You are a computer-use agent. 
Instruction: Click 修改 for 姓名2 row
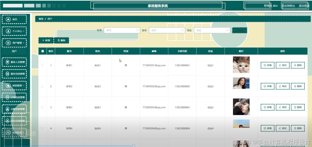(x=283, y=86)
